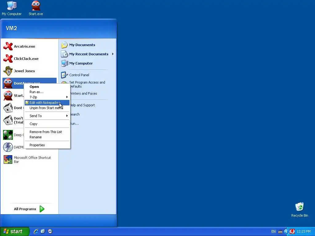Open DAEMON Tools lightning icon
Viewport: 315px width, 236px height.
tap(8, 147)
